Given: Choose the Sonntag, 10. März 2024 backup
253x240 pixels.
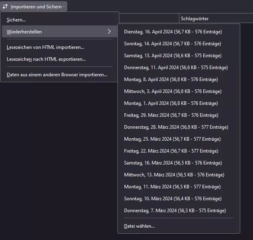Looking at the screenshot, I should (173, 199).
